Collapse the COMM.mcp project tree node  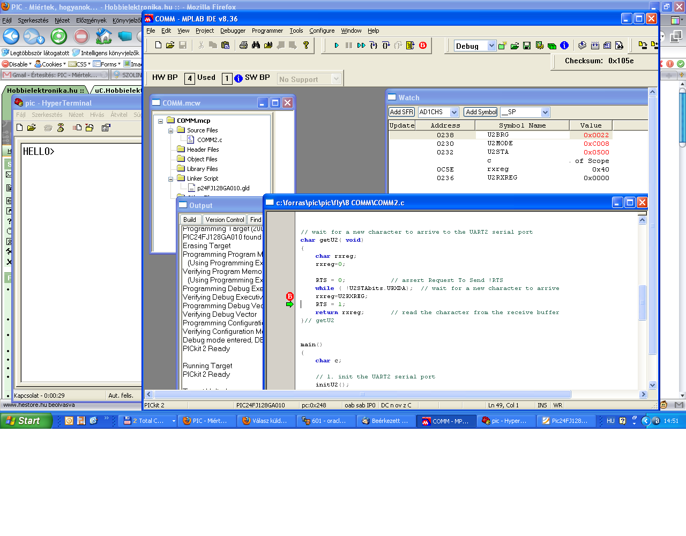coord(160,121)
